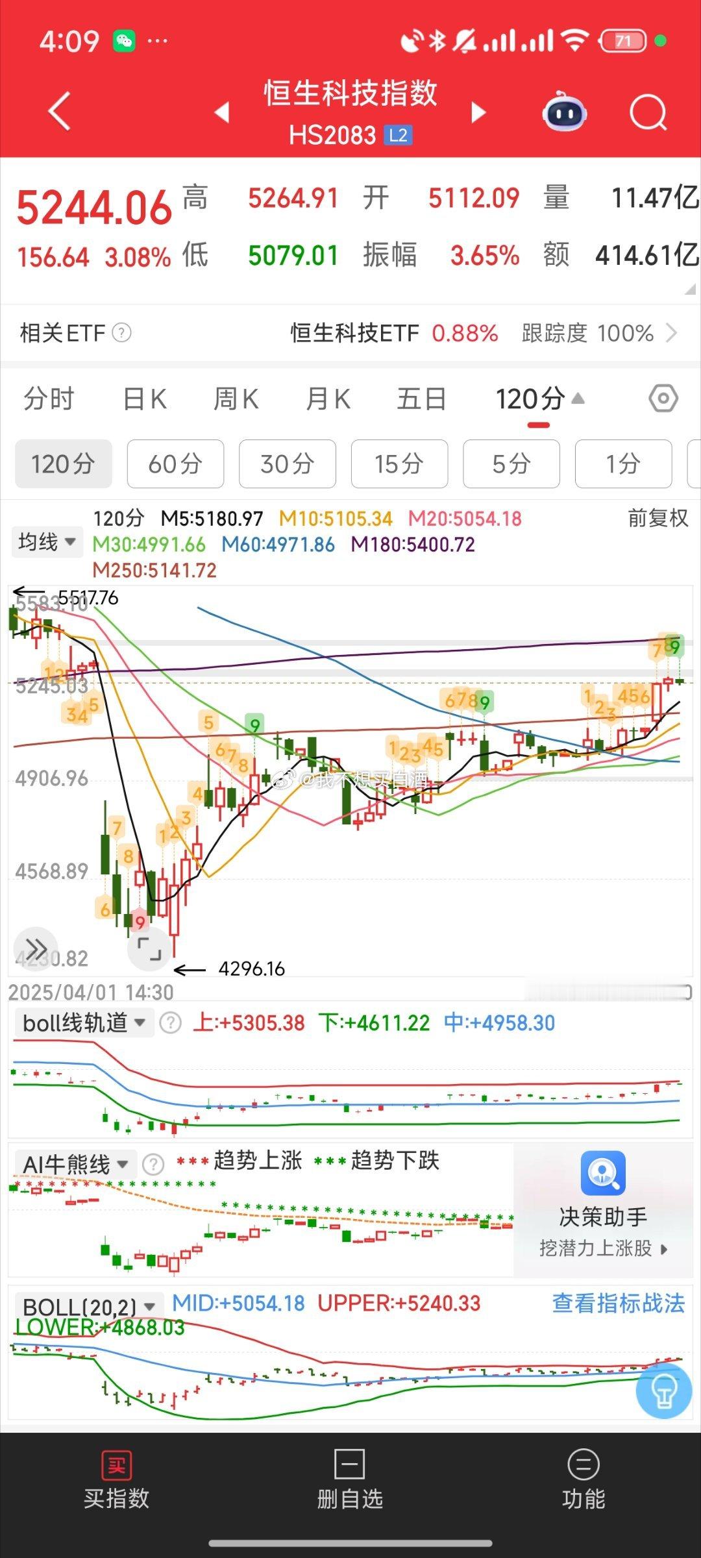This screenshot has width=701, height=1558.
Task: Tap the M5:5180.97 moving average value
Action: [x=212, y=519]
